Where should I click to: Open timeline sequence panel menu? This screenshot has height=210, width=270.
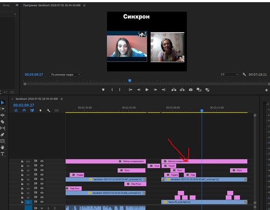61,99
